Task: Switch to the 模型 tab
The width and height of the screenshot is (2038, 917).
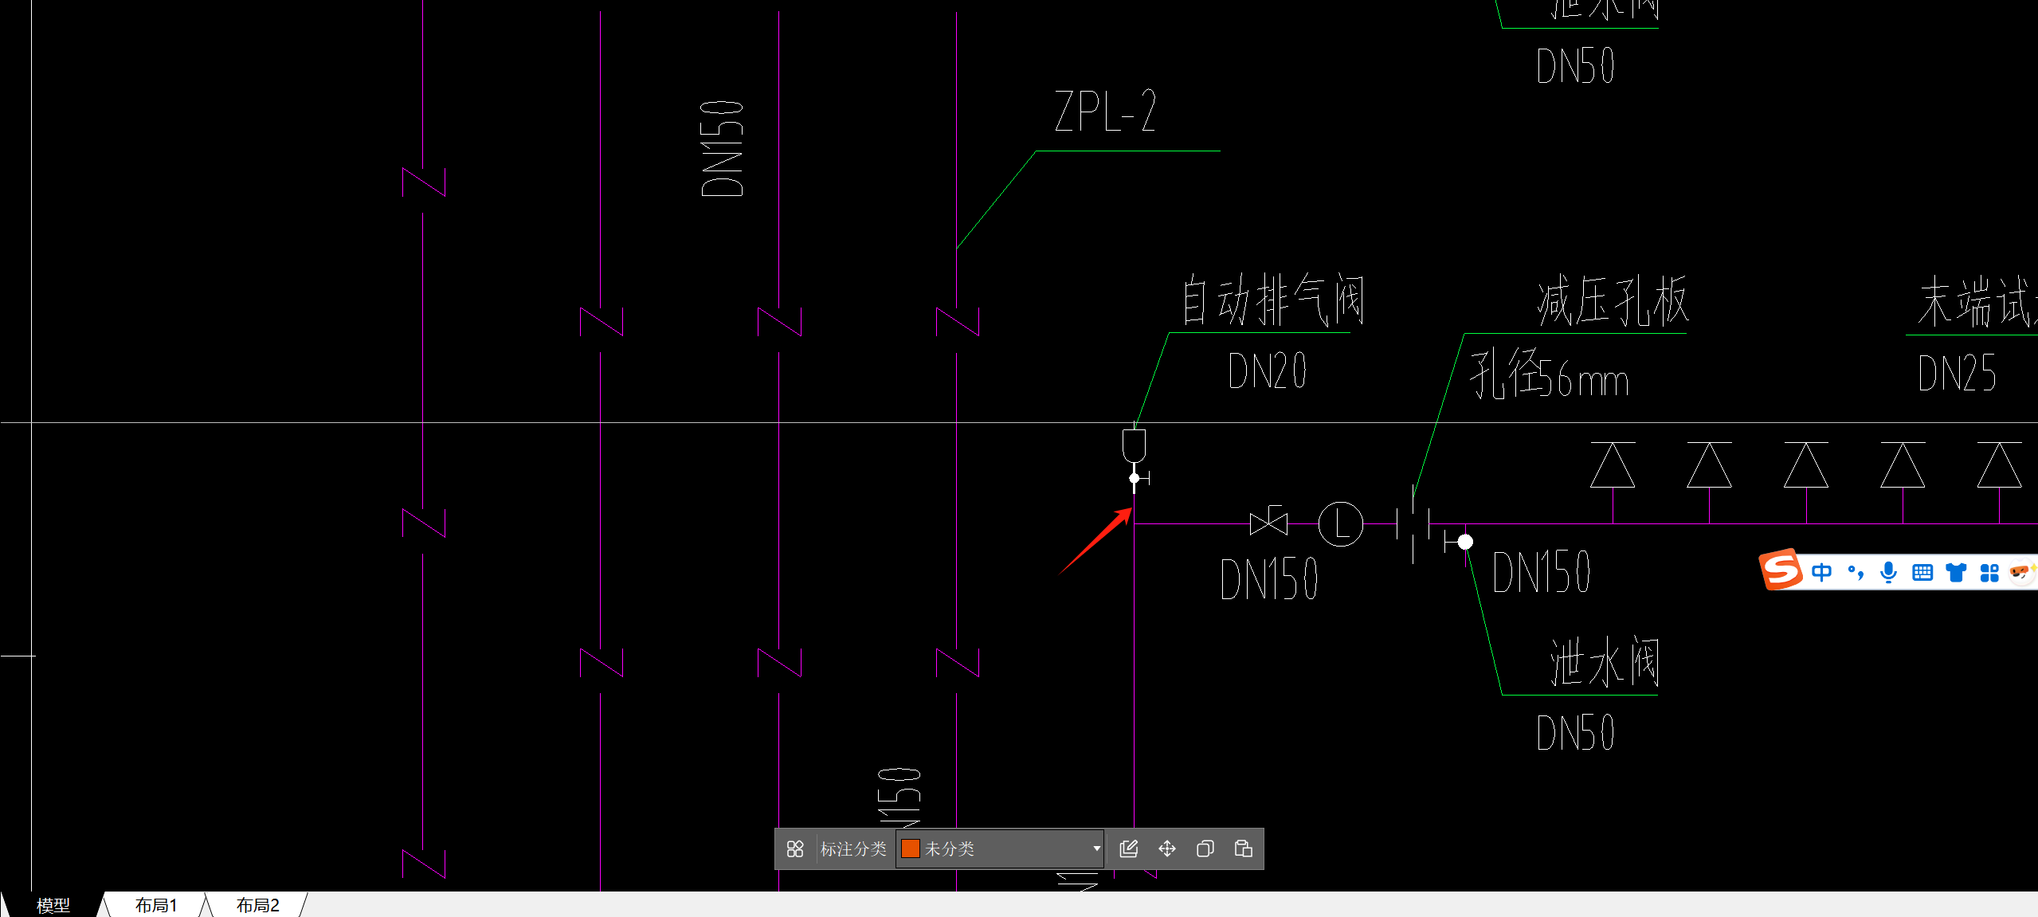Action: 53,905
